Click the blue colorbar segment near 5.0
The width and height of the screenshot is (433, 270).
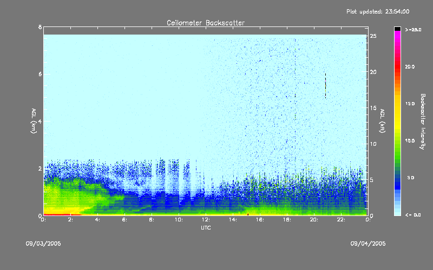[397, 180]
